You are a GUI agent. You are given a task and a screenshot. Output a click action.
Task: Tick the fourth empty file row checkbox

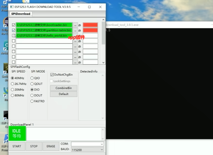click(13, 41)
